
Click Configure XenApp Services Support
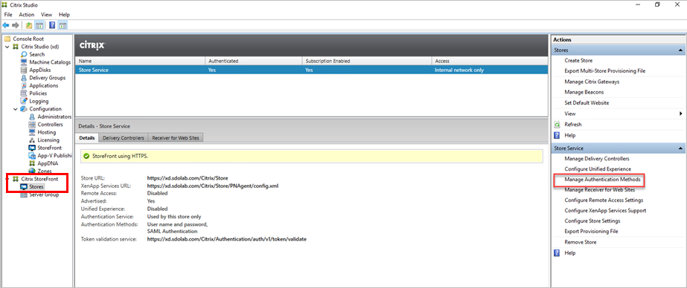(605, 211)
